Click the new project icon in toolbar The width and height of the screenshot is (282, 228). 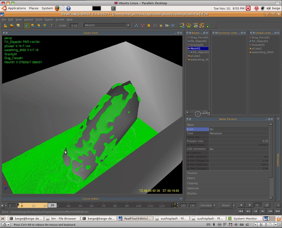click(6, 26)
